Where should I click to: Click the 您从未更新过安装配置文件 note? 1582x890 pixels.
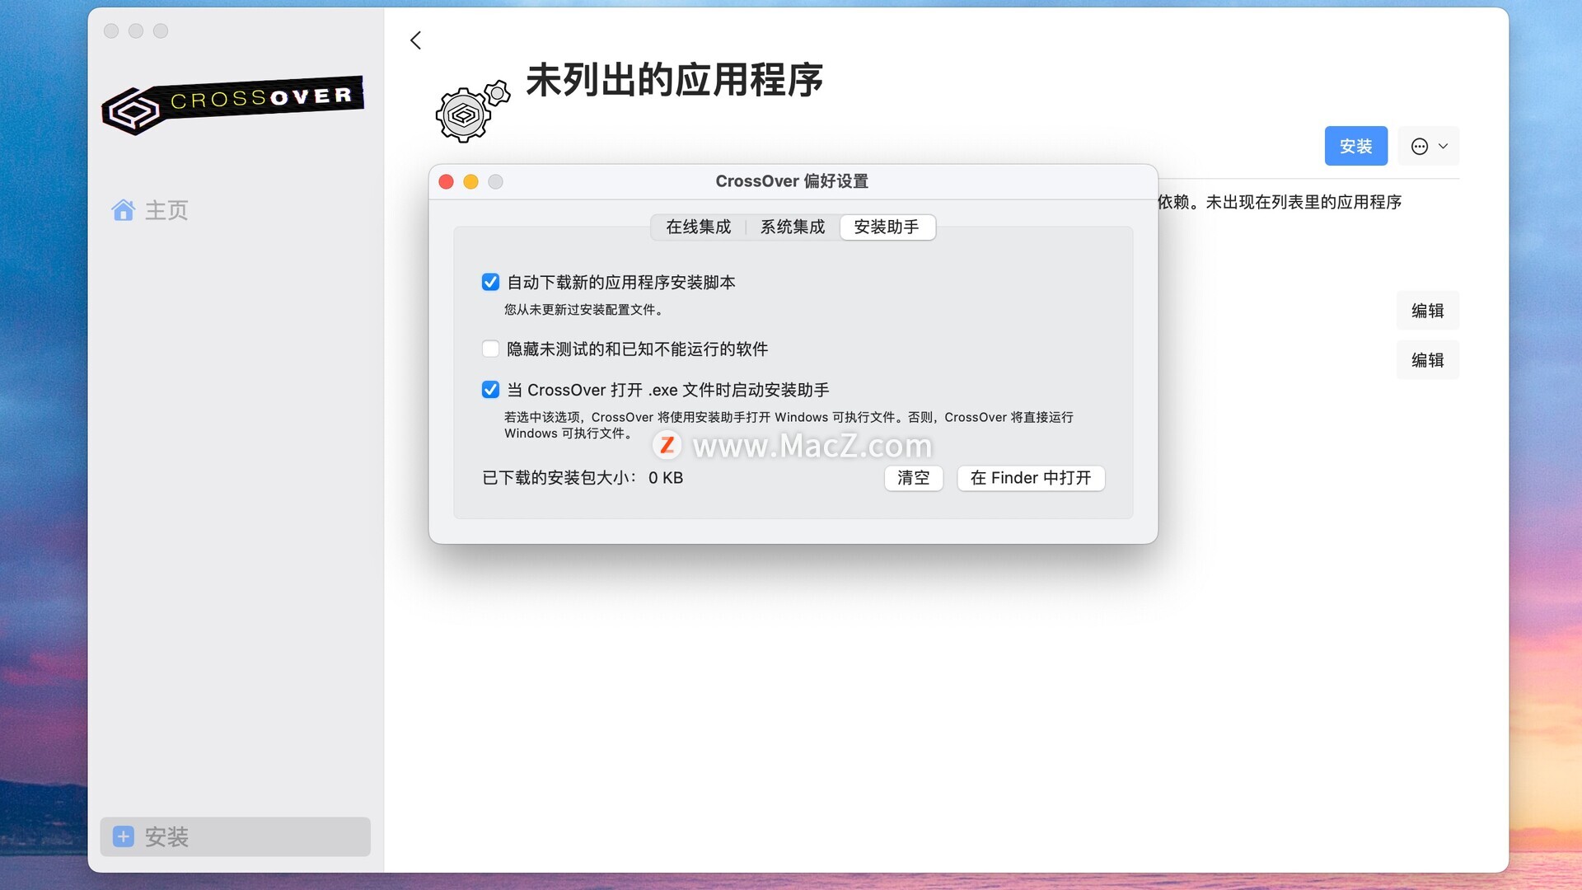coord(583,310)
